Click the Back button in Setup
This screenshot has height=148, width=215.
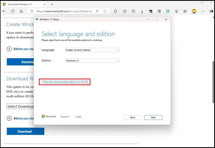click(x=133, y=117)
